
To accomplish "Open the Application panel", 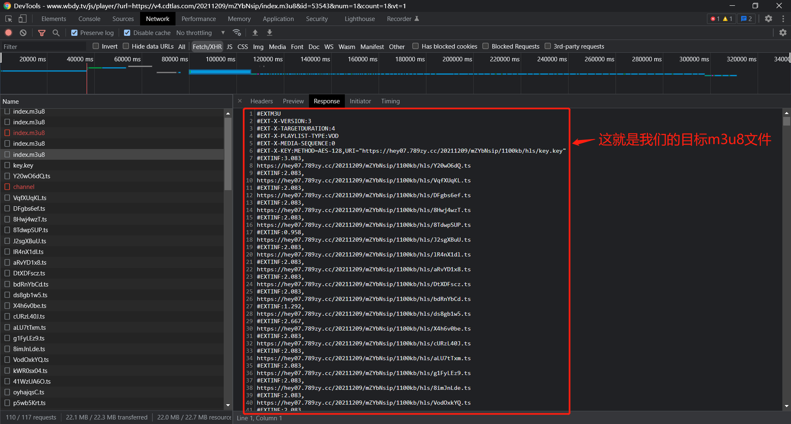I will pyautogui.click(x=278, y=19).
